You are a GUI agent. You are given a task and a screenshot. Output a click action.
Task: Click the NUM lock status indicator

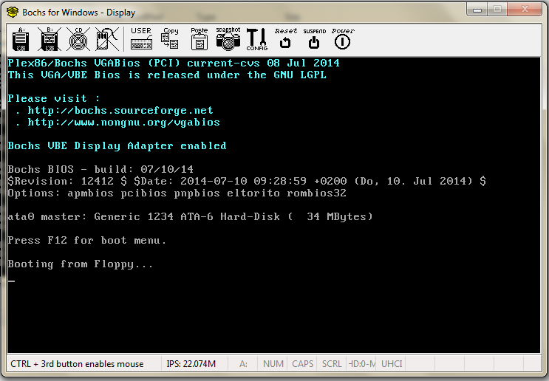click(273, 364)
